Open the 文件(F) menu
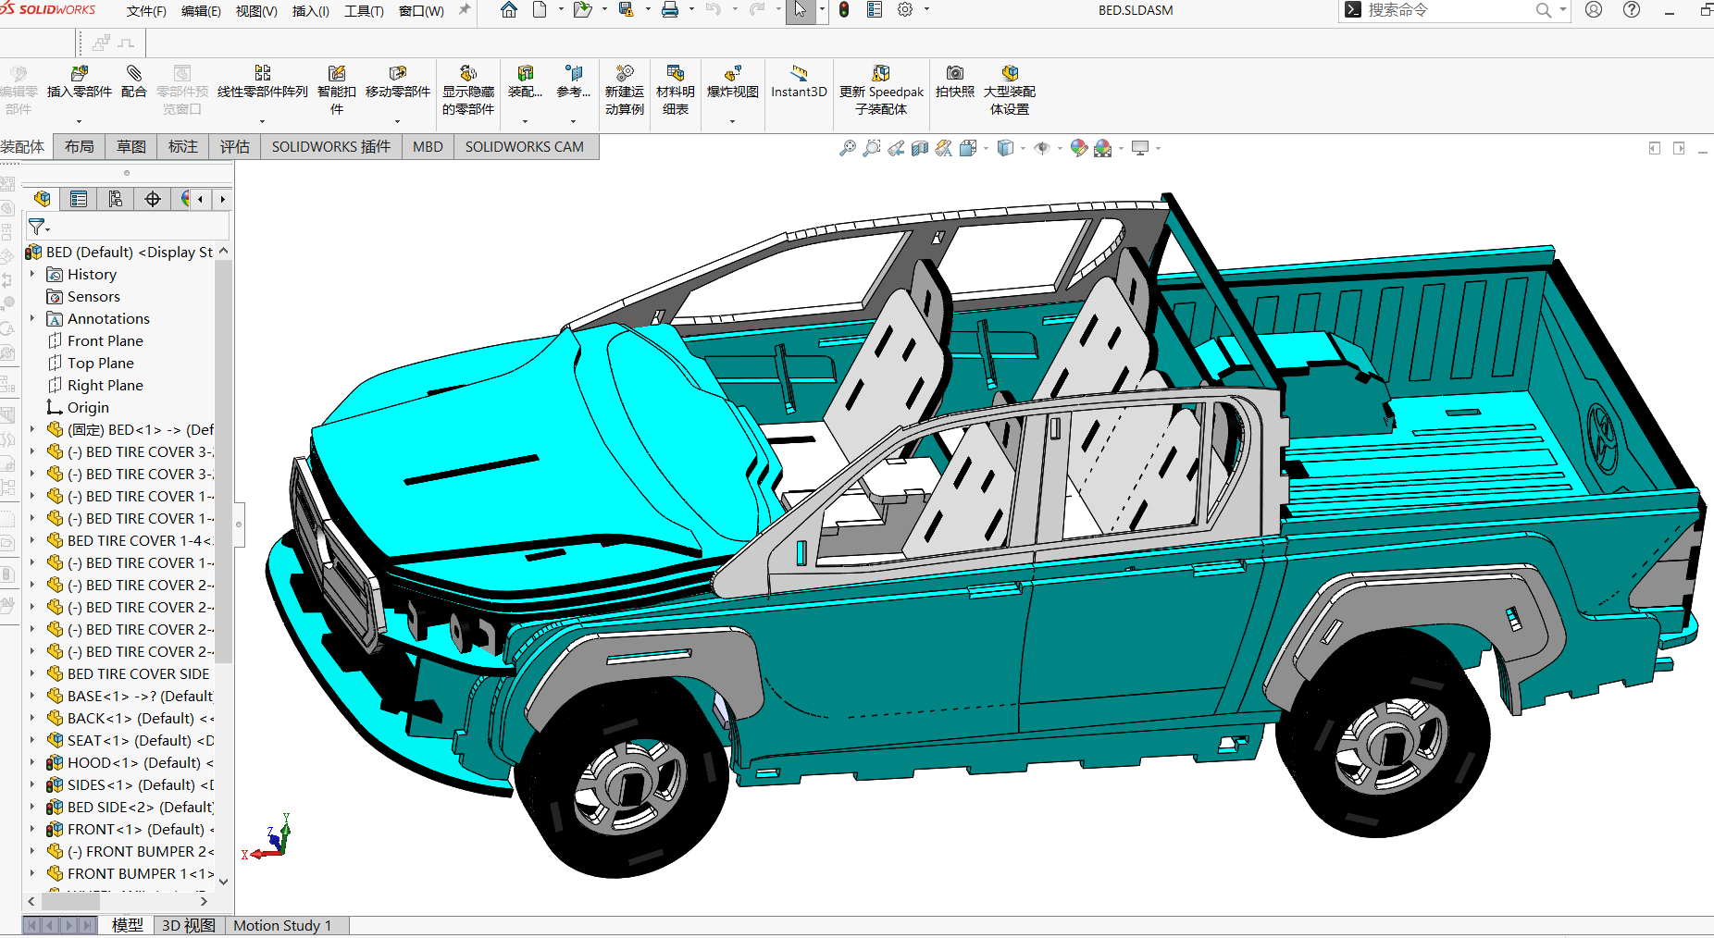This screenshot has height=938, width=1714. (146, 11)
